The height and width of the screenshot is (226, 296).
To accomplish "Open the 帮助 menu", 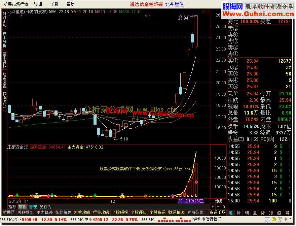I will click(x=71, y=4).
